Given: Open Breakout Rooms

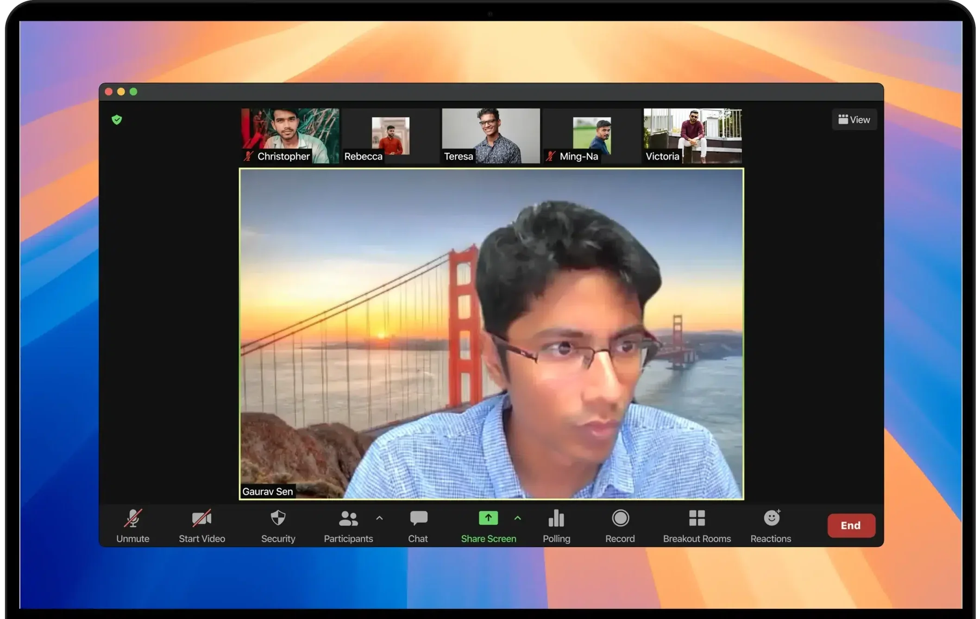Looking at the screenshot, I should 697,526.
